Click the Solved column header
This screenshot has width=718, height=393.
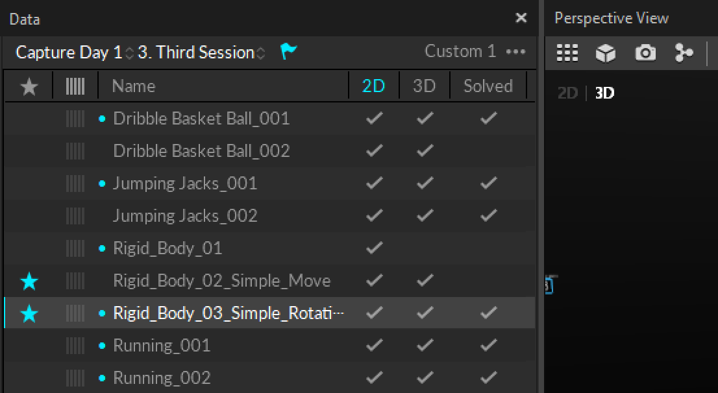point(488,86)
